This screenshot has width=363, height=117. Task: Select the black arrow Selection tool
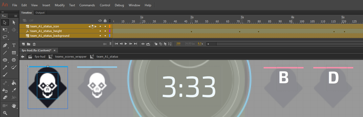click(x=5, y=22)
